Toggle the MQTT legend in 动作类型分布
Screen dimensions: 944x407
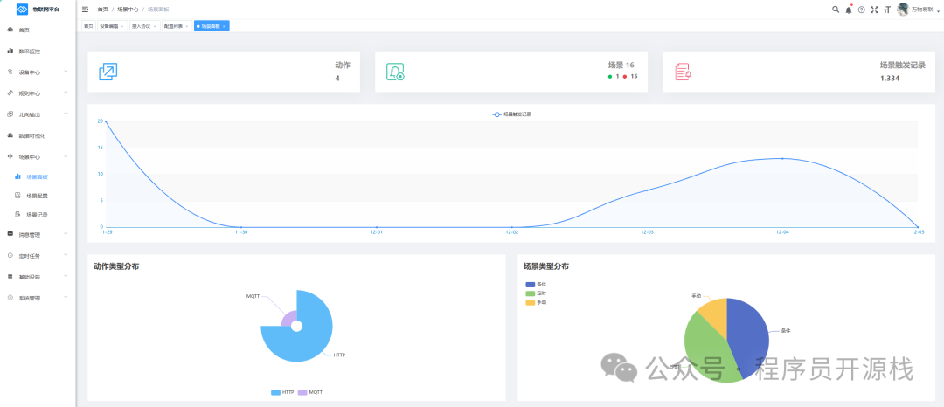pyautogui.click(x=310, y=392)
